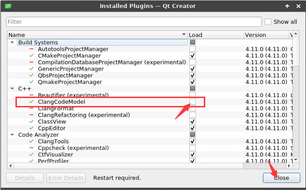Enable the Show all checkbox
The image size is (306, 190).
pyautogui.click(x=268, y=22)
